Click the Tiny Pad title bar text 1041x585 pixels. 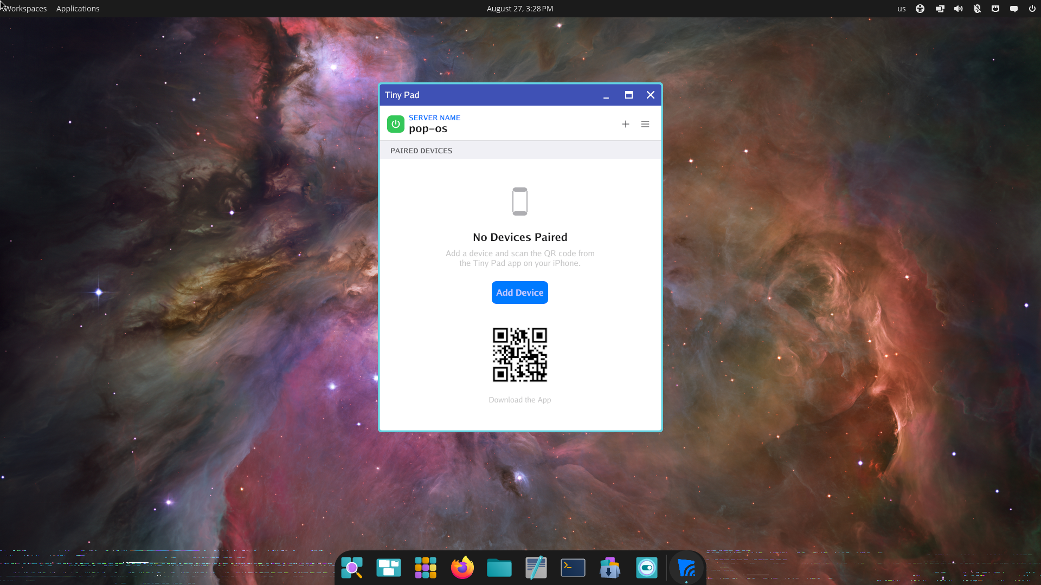pyautogui.click(x=402, y=95)
